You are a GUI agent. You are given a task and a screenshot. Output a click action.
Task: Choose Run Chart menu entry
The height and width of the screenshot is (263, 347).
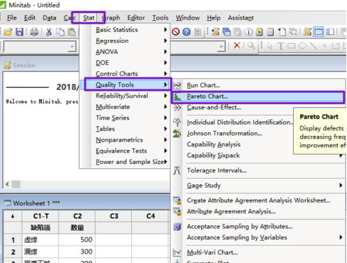point(258,85)
